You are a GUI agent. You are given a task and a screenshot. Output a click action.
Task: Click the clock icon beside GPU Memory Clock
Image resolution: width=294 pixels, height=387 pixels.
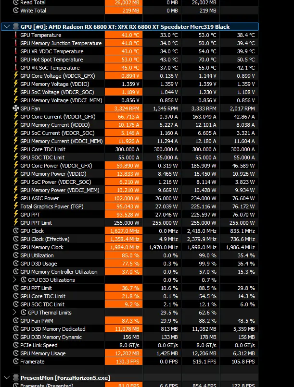16,247
